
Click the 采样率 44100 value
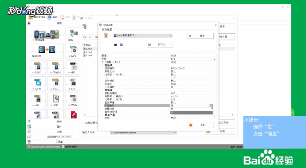[174, 96]
